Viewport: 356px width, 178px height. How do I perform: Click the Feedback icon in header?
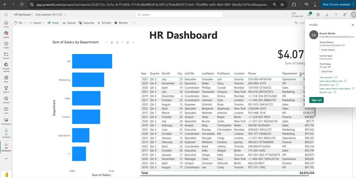[345, 15]
